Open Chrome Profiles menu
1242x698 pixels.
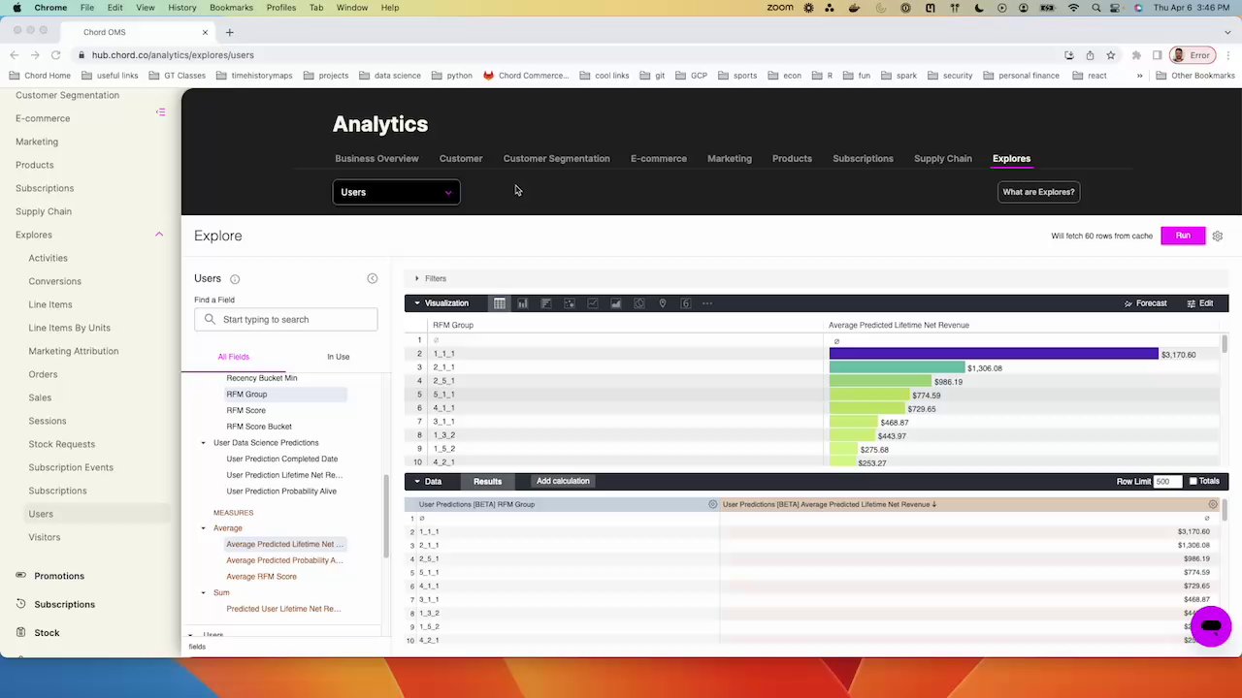[x=281, y=8]
